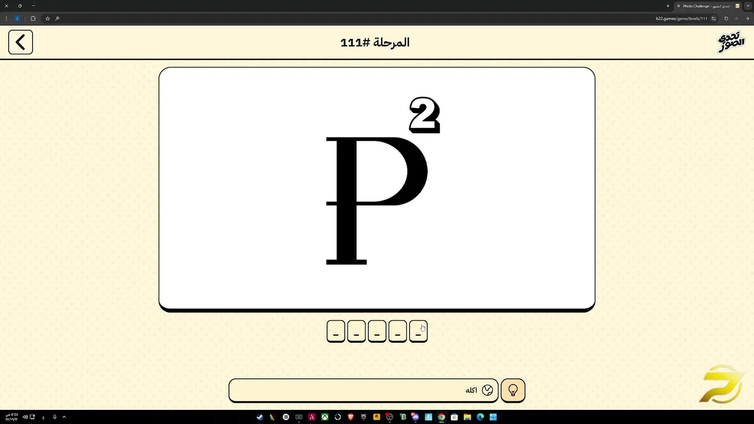The height and width of the screenshot is (424, 754).
Task: Open Steam from the taskbar
Action: pyautogui.click(x=260, y=417)
